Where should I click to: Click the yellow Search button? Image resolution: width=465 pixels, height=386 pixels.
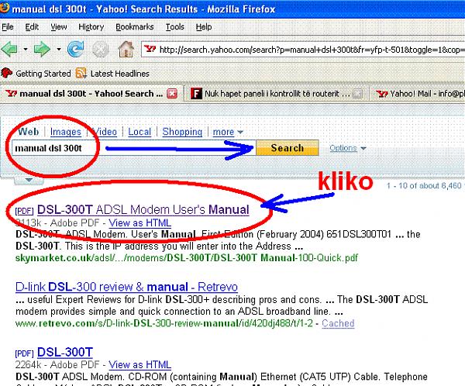[287, 148]
